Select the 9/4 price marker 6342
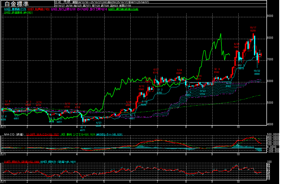This screenshot has width=281, height=184. [x=216, y=70]
